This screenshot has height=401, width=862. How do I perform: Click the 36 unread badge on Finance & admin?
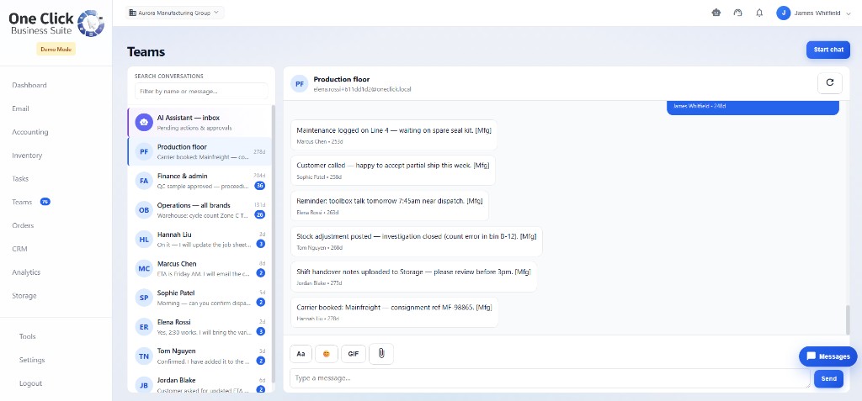(260, 186)
